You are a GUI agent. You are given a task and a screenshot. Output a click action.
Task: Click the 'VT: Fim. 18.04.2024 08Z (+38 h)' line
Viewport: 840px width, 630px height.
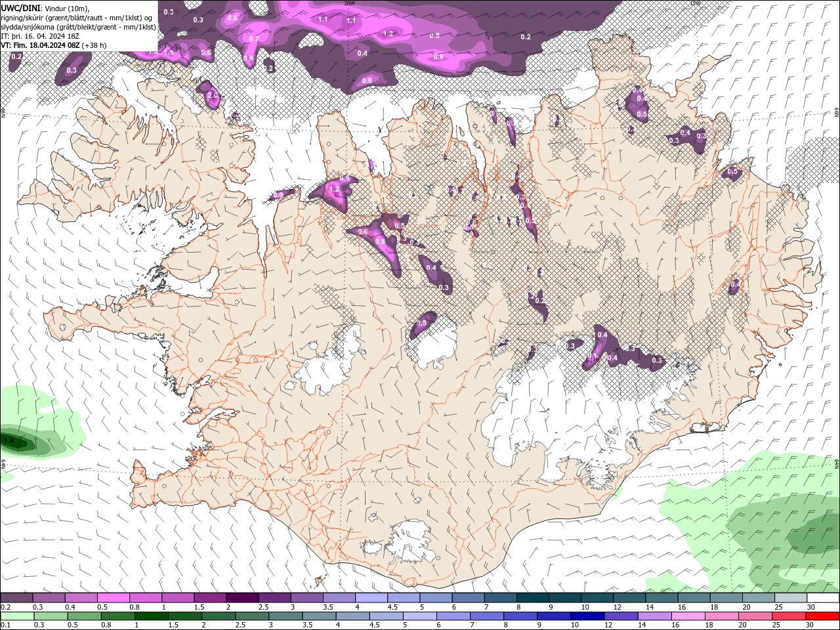click(x=54, y=45)
